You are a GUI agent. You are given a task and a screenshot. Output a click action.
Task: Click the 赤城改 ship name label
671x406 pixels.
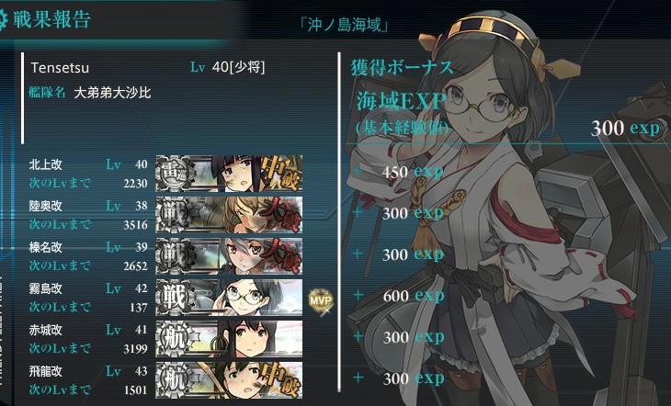coord(45,330)
